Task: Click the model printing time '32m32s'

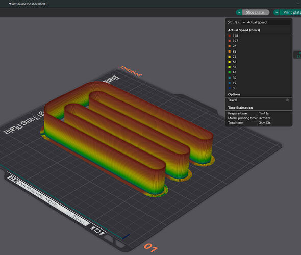Action: [x=265, y=118]
